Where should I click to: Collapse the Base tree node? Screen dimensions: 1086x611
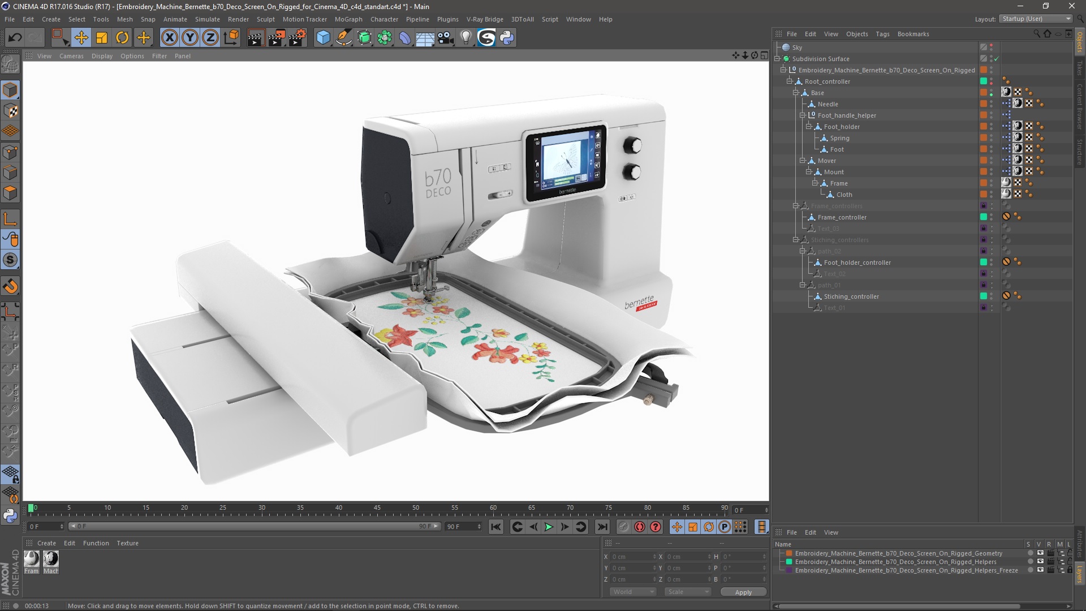[796, 93]
